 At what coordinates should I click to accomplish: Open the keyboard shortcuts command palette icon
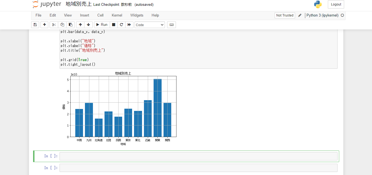(x=171, y=24)
